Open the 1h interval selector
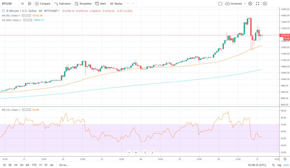 click(x=22, y=4)
